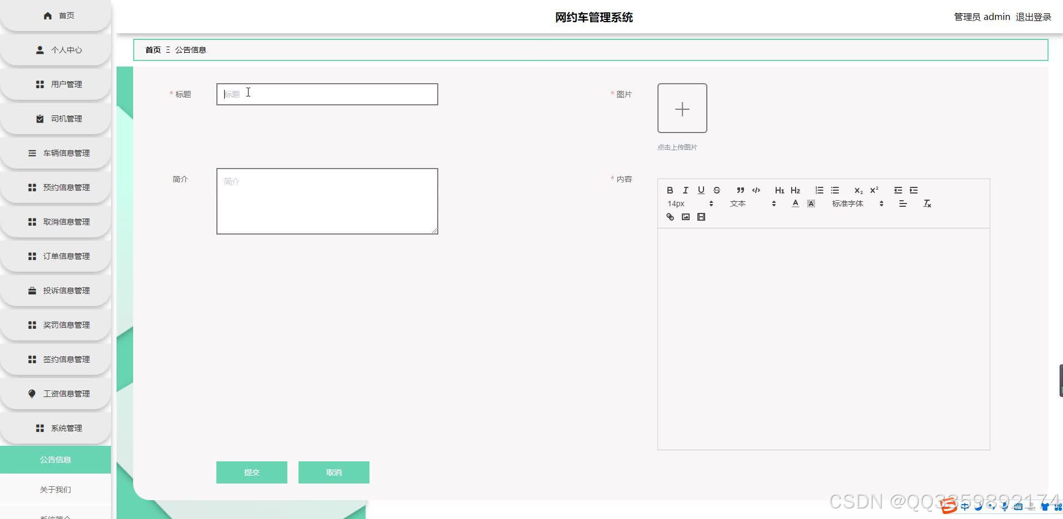Expand the 车辆信息管理 sidebar menu
The height and width of the screenshot is (519, 1063).
(x=55, y=153)
